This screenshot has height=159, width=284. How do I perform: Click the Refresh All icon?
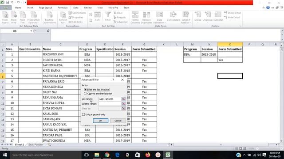[63, 17]
